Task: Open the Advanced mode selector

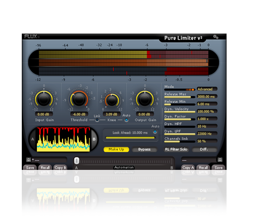Action: (207, 89)
